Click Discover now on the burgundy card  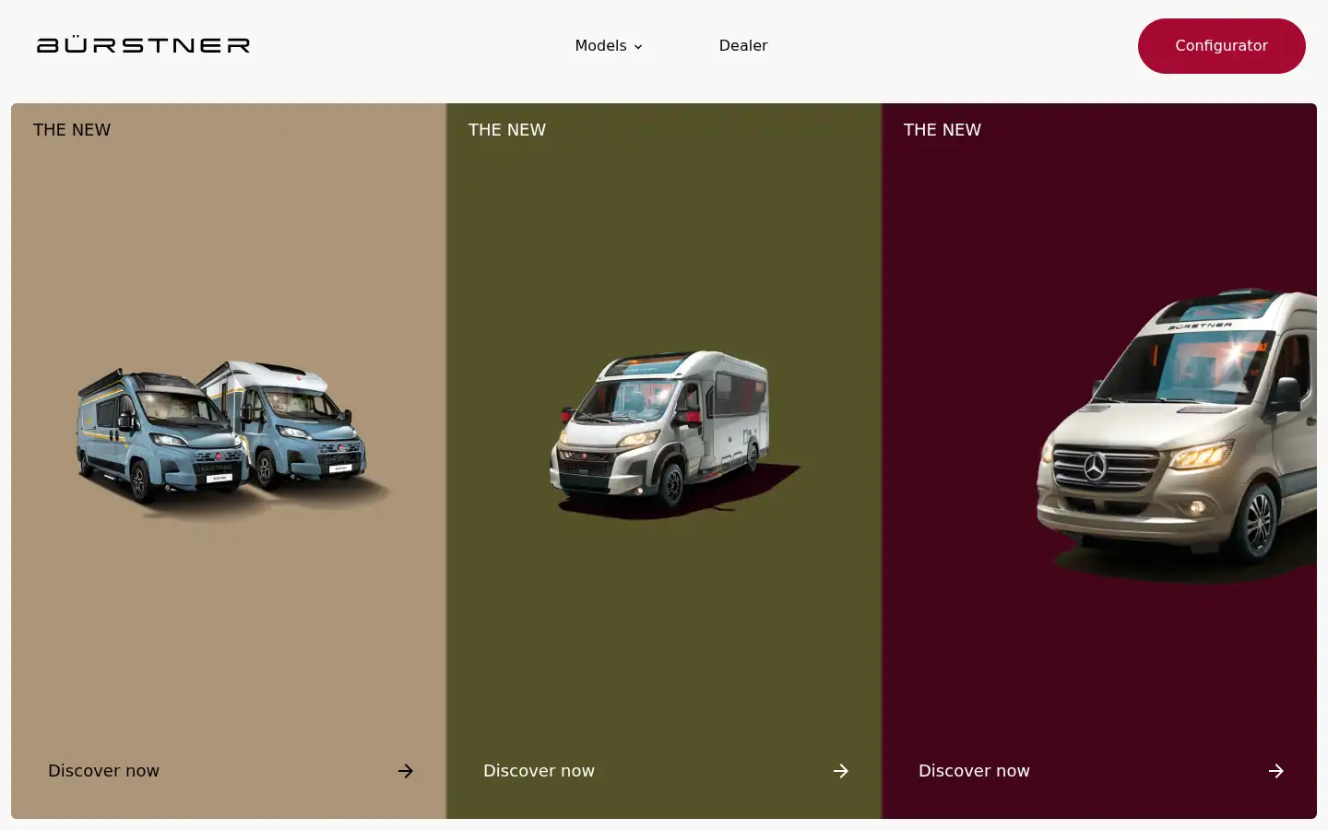point(975,771)
